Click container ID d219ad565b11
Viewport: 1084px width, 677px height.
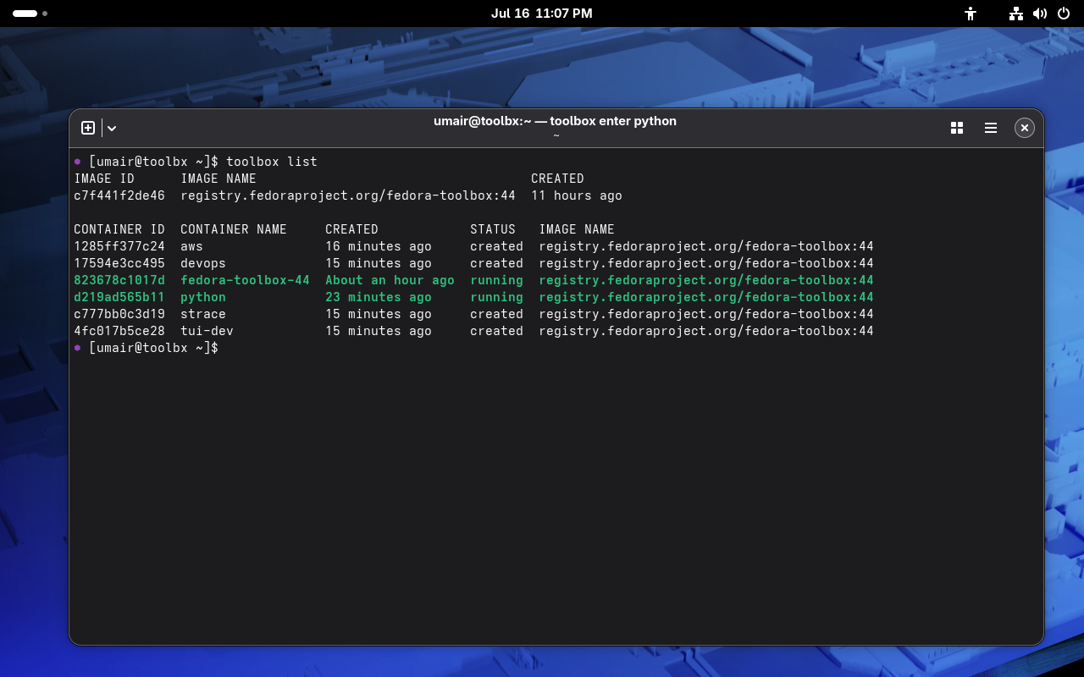119,297
